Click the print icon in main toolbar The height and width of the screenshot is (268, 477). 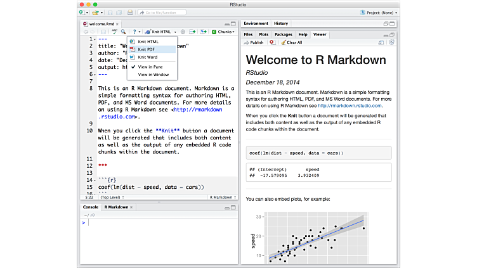coord(130,12)
